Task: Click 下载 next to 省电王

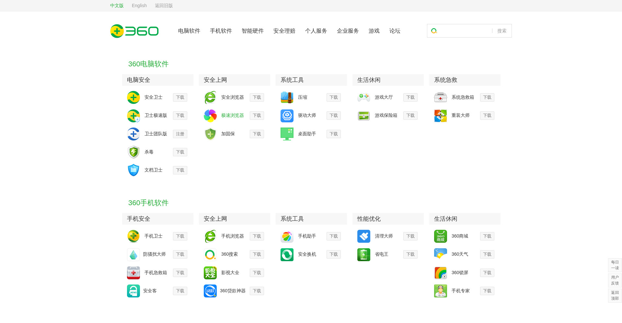Action: coord(410,254)
